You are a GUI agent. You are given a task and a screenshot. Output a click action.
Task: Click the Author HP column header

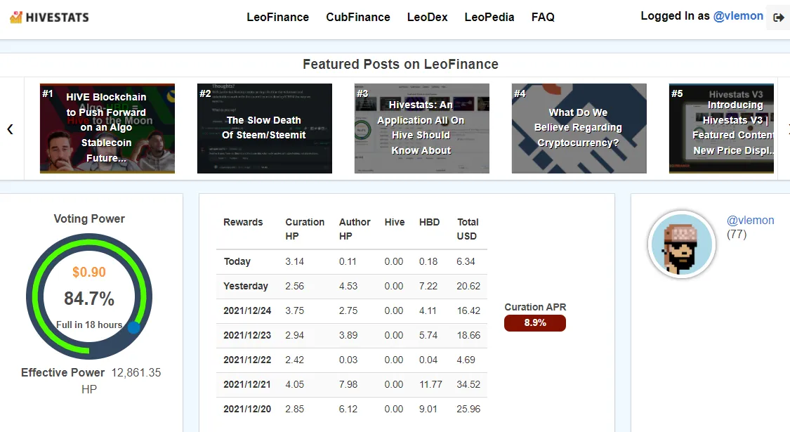click(354, 229)
